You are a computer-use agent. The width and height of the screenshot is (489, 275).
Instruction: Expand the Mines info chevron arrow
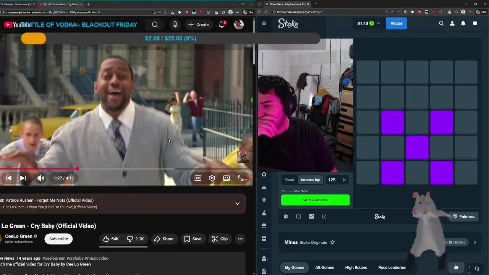point(475,242)
